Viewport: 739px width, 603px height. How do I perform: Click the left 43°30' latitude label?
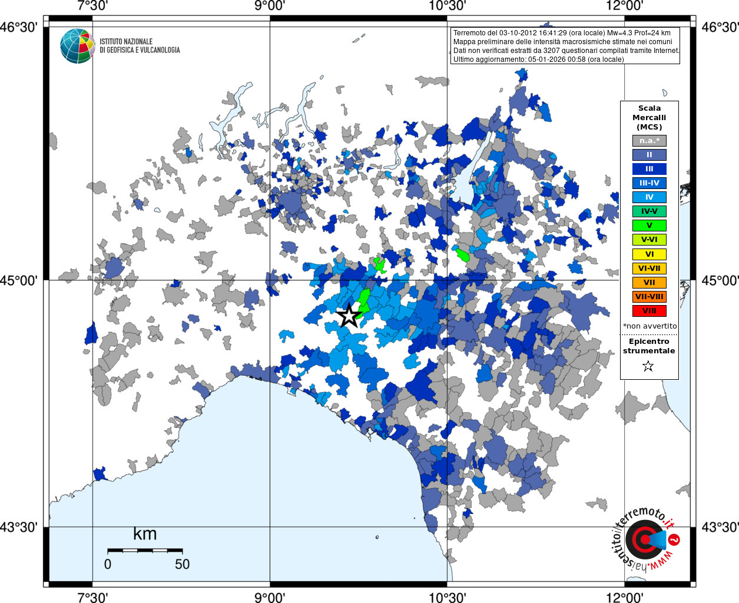(19, 527)
